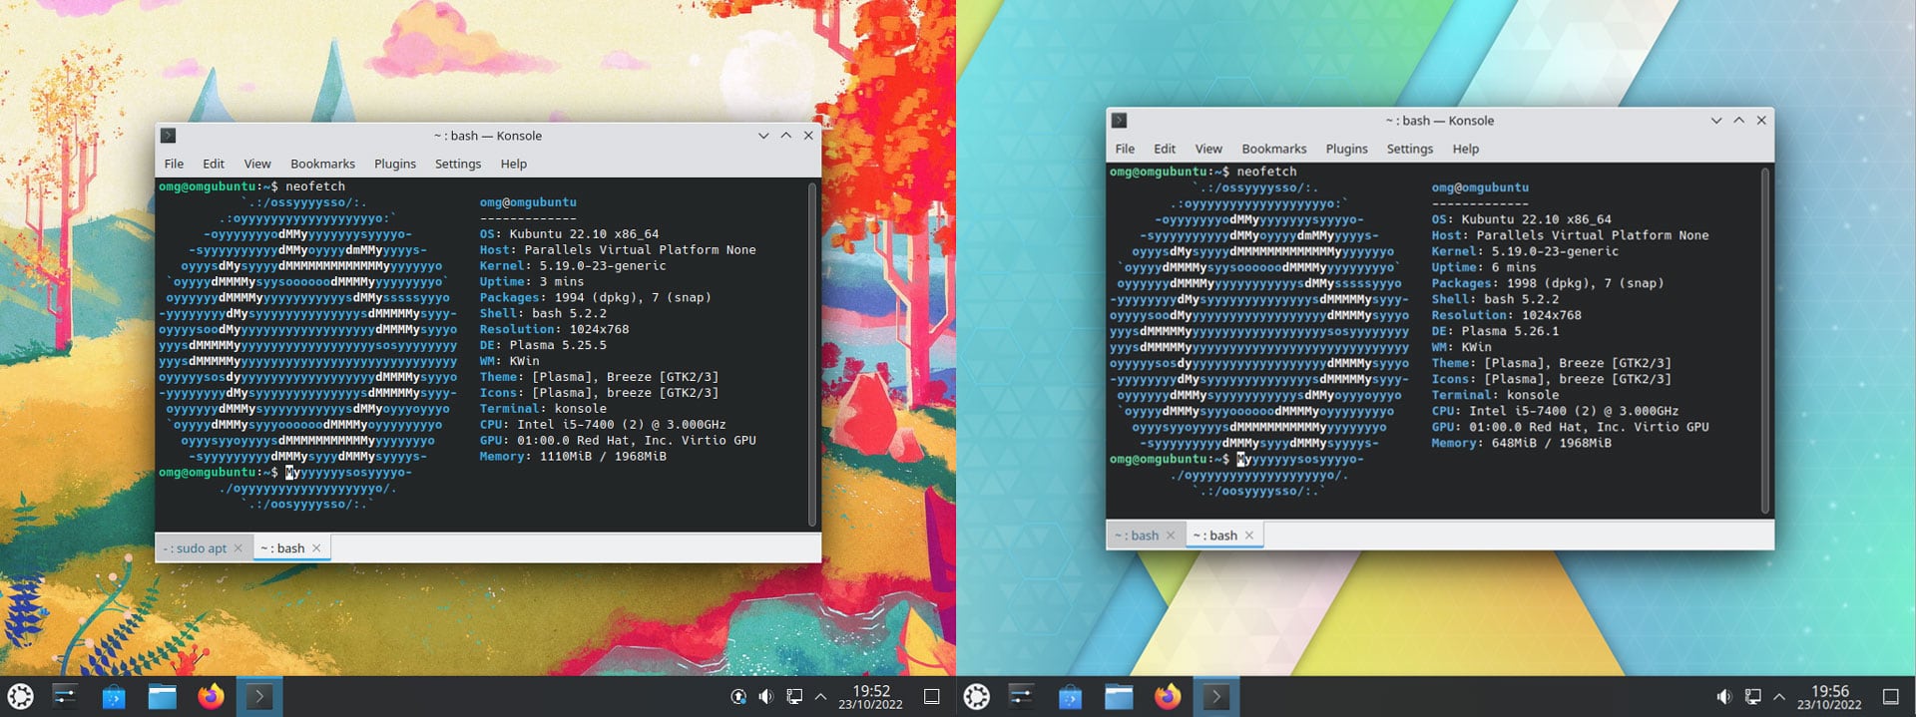Image resolution: width=1916 pixels, height=717 pixels.
Task: Open network tray icon beside the 19:52 clock
Action: click(x=794, y=697)
